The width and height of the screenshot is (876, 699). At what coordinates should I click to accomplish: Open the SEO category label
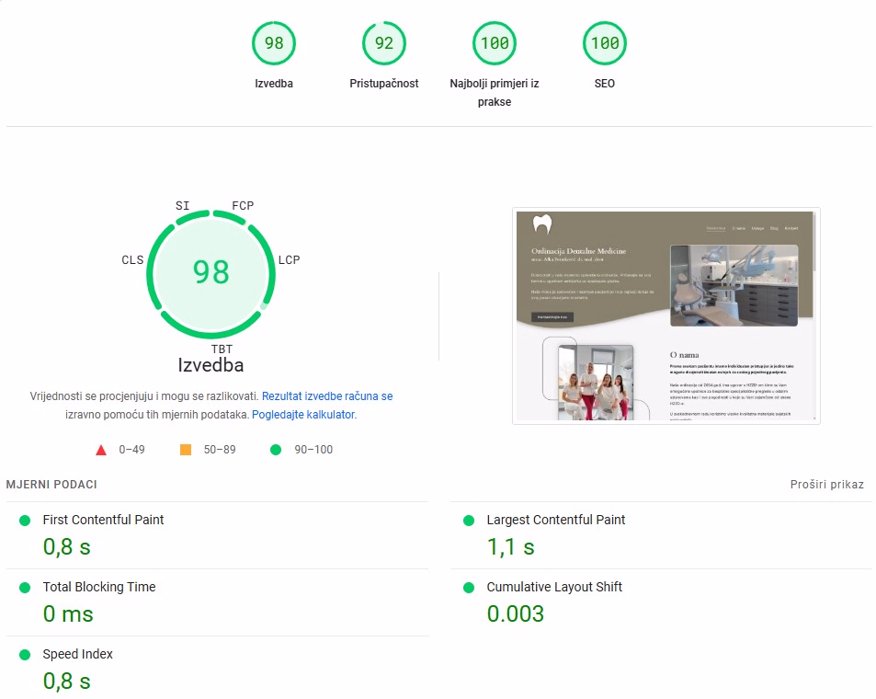click(605, 84)
